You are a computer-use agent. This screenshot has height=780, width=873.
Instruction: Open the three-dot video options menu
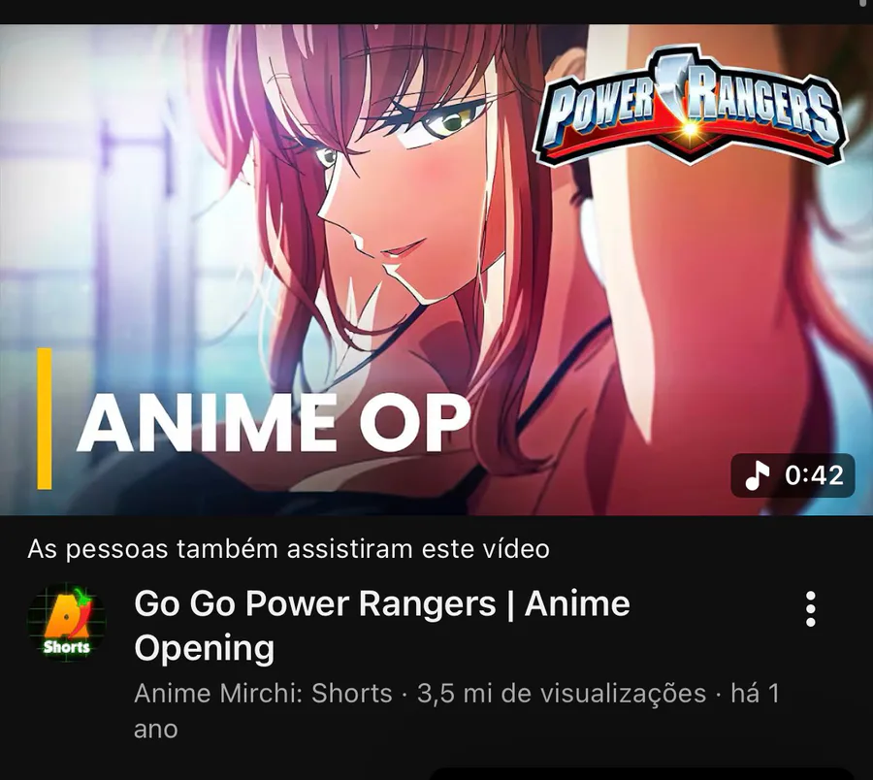[x=811, y=609]
